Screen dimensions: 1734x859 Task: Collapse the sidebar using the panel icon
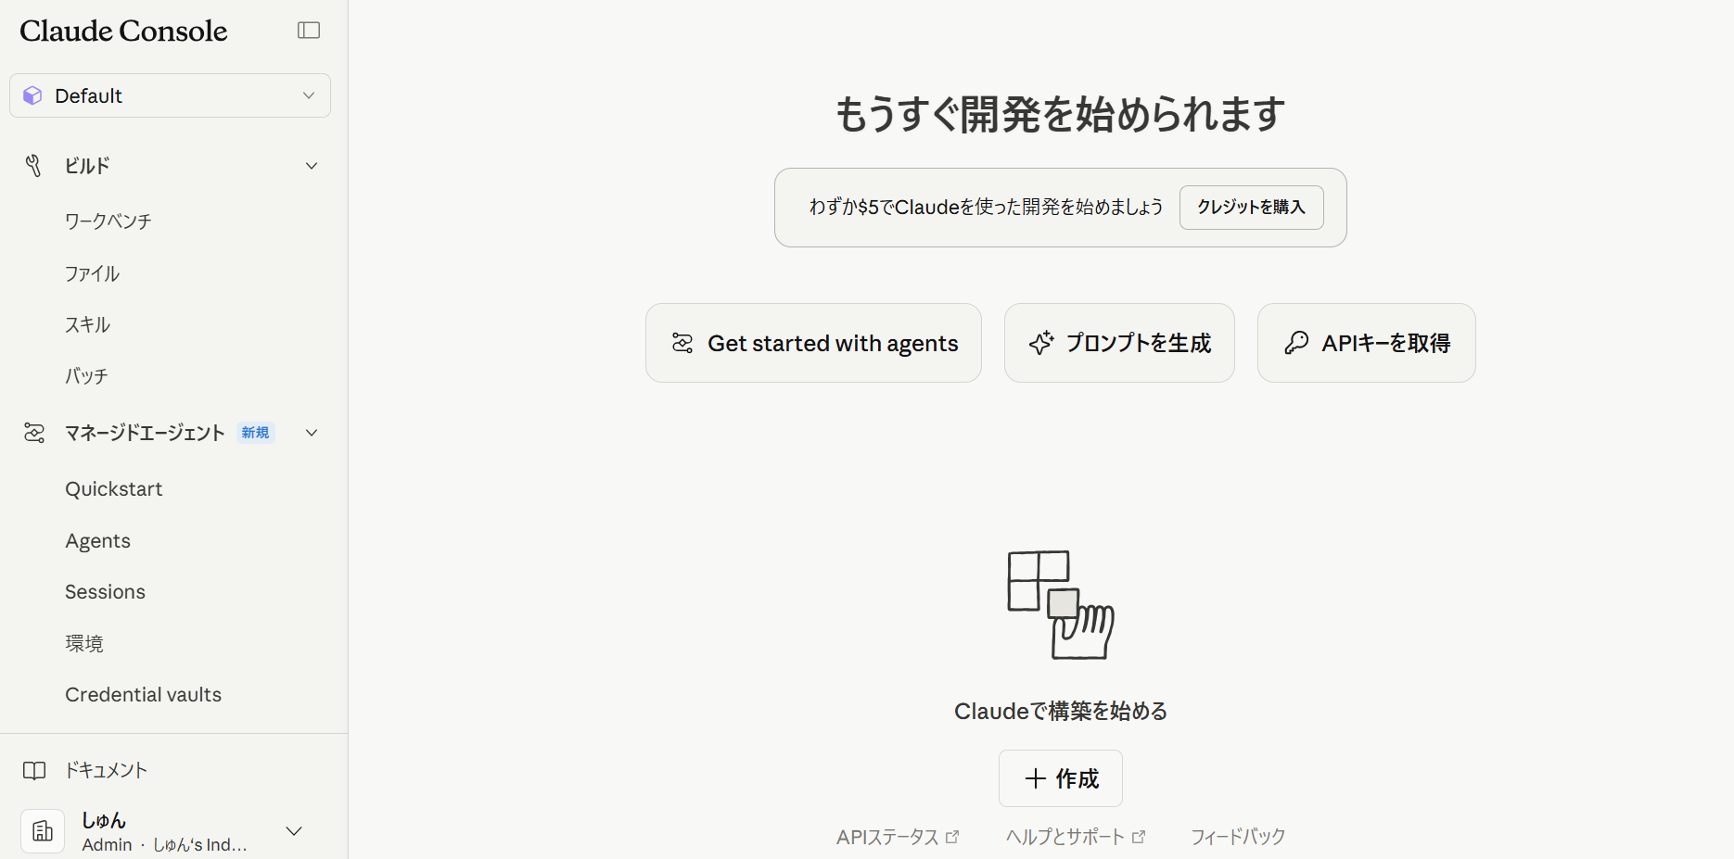point(309,31)
